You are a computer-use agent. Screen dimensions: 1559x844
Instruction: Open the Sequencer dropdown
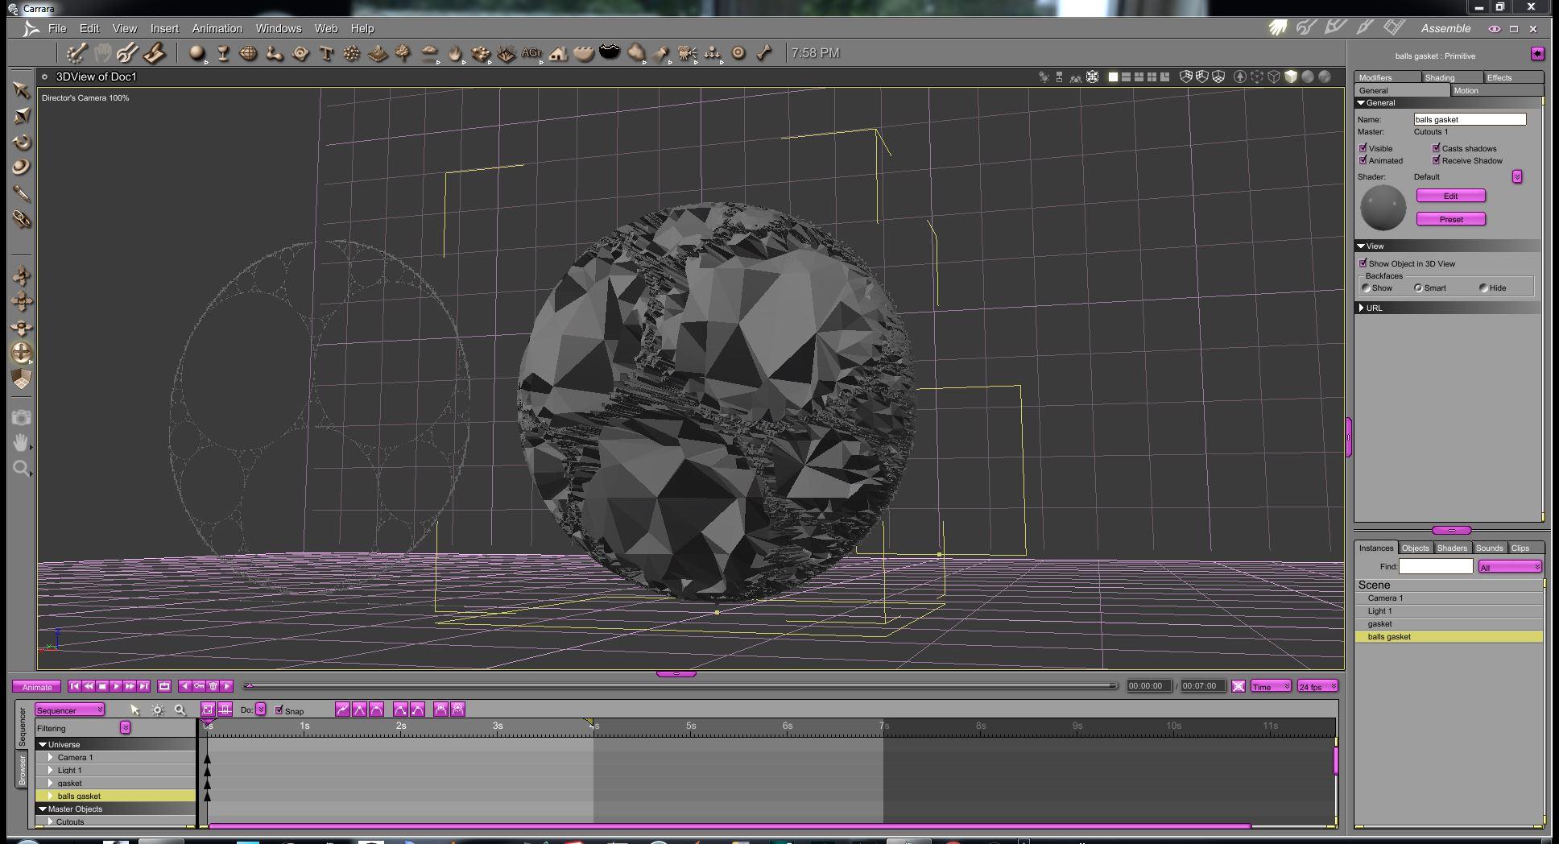[69, 710]
